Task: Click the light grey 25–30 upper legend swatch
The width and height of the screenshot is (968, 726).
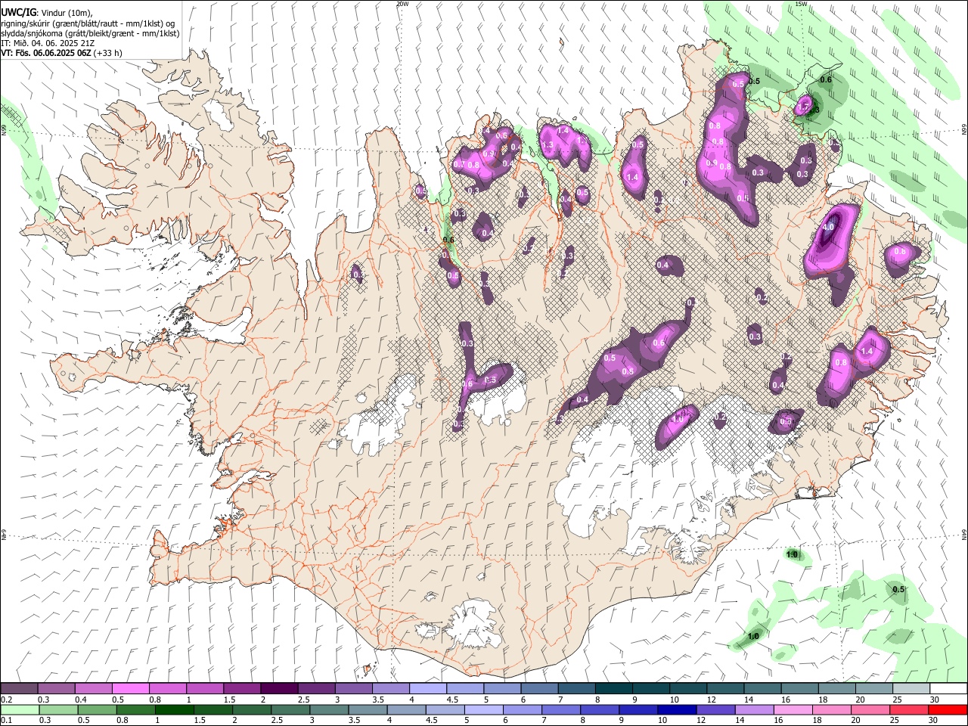Action: point(911,688)
